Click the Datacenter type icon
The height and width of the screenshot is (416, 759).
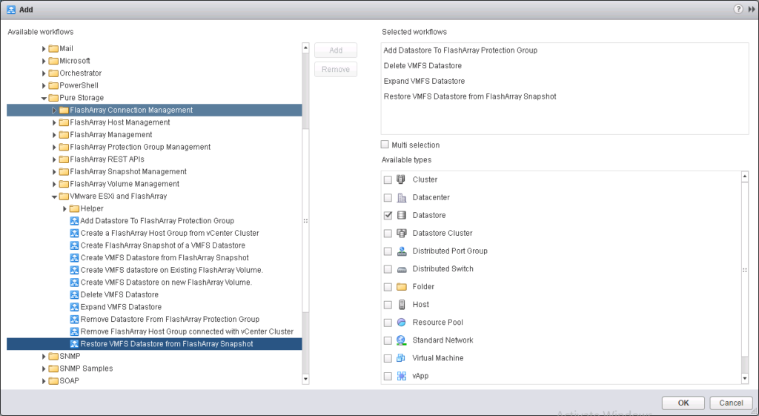[x=401, y=197]
